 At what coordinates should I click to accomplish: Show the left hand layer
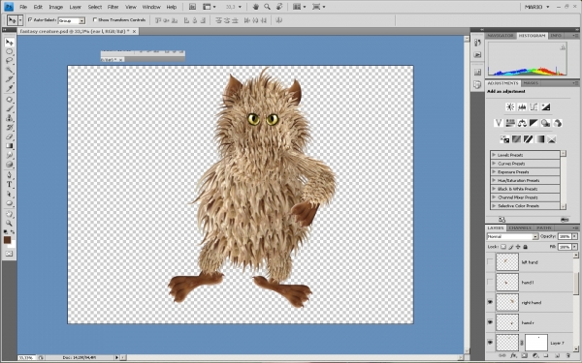[x=490, y=262]
